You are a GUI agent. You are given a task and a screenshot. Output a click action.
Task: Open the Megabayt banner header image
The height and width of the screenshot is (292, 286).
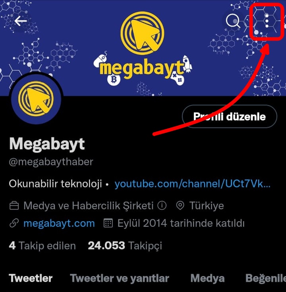click(143, 48)
